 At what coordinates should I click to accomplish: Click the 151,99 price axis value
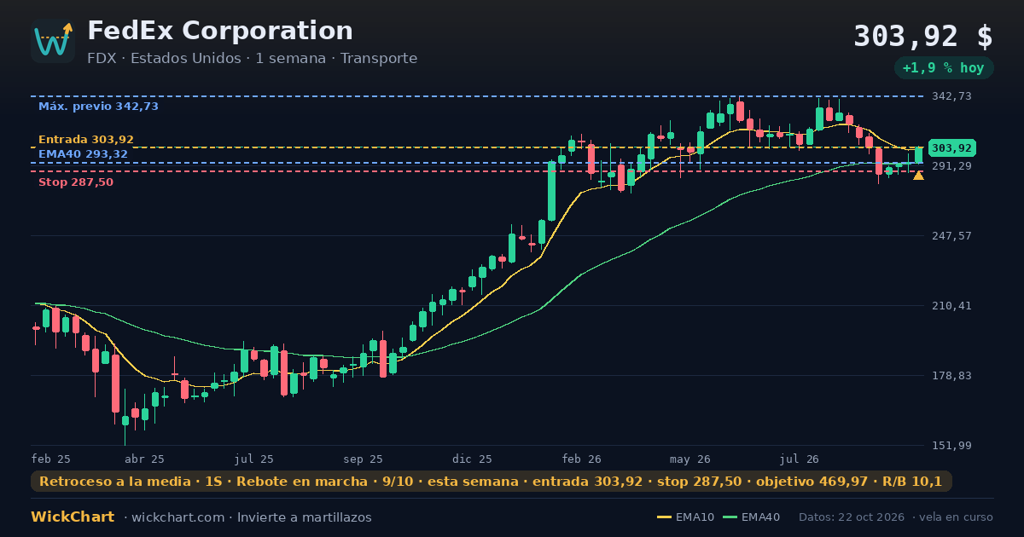coord(951,446)
